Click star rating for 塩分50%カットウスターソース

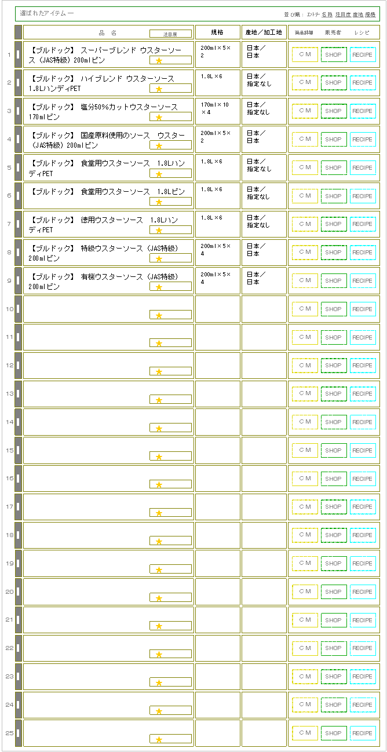click(159, 117)
